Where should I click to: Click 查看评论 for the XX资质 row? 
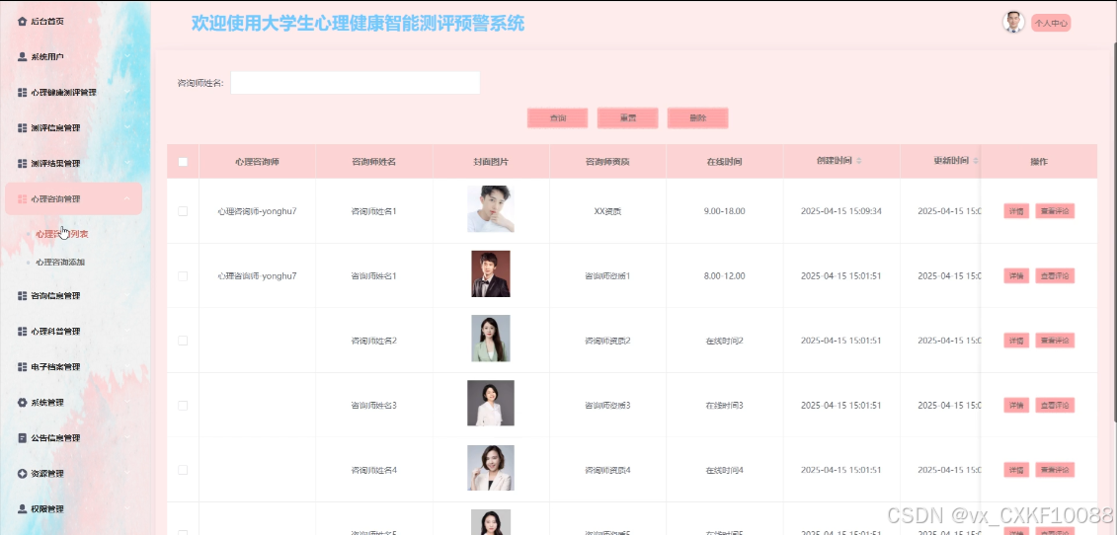pos(1055,211)
